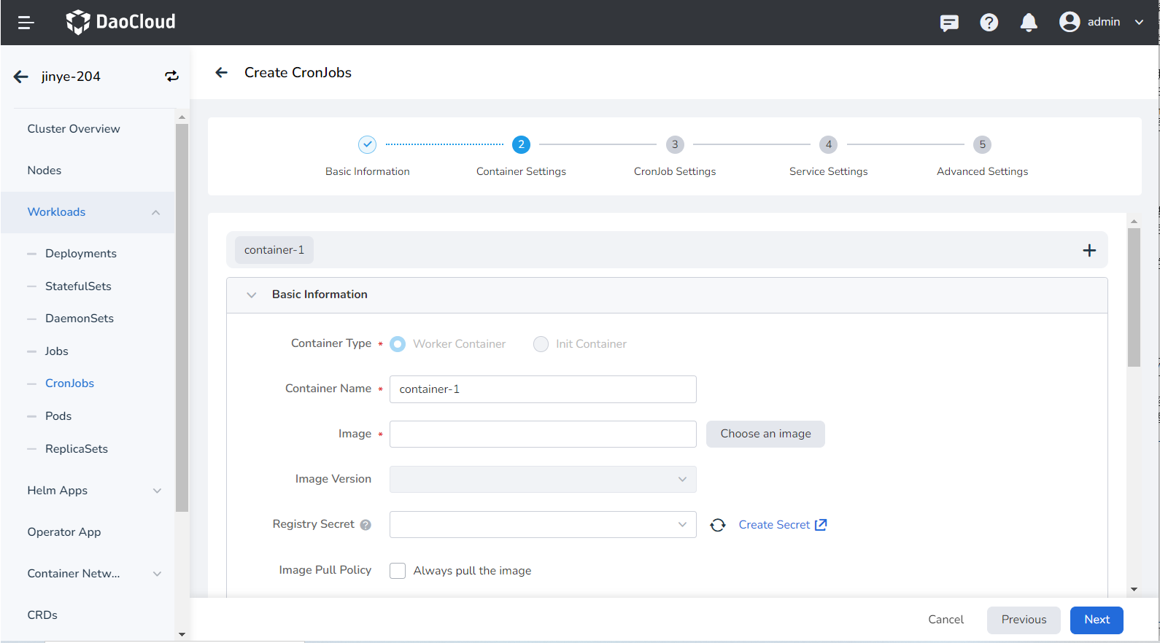This screenshot has width=1160, height=643.
Task: Open CronJobs in the Workloads menu
Action: click(69, 383)
